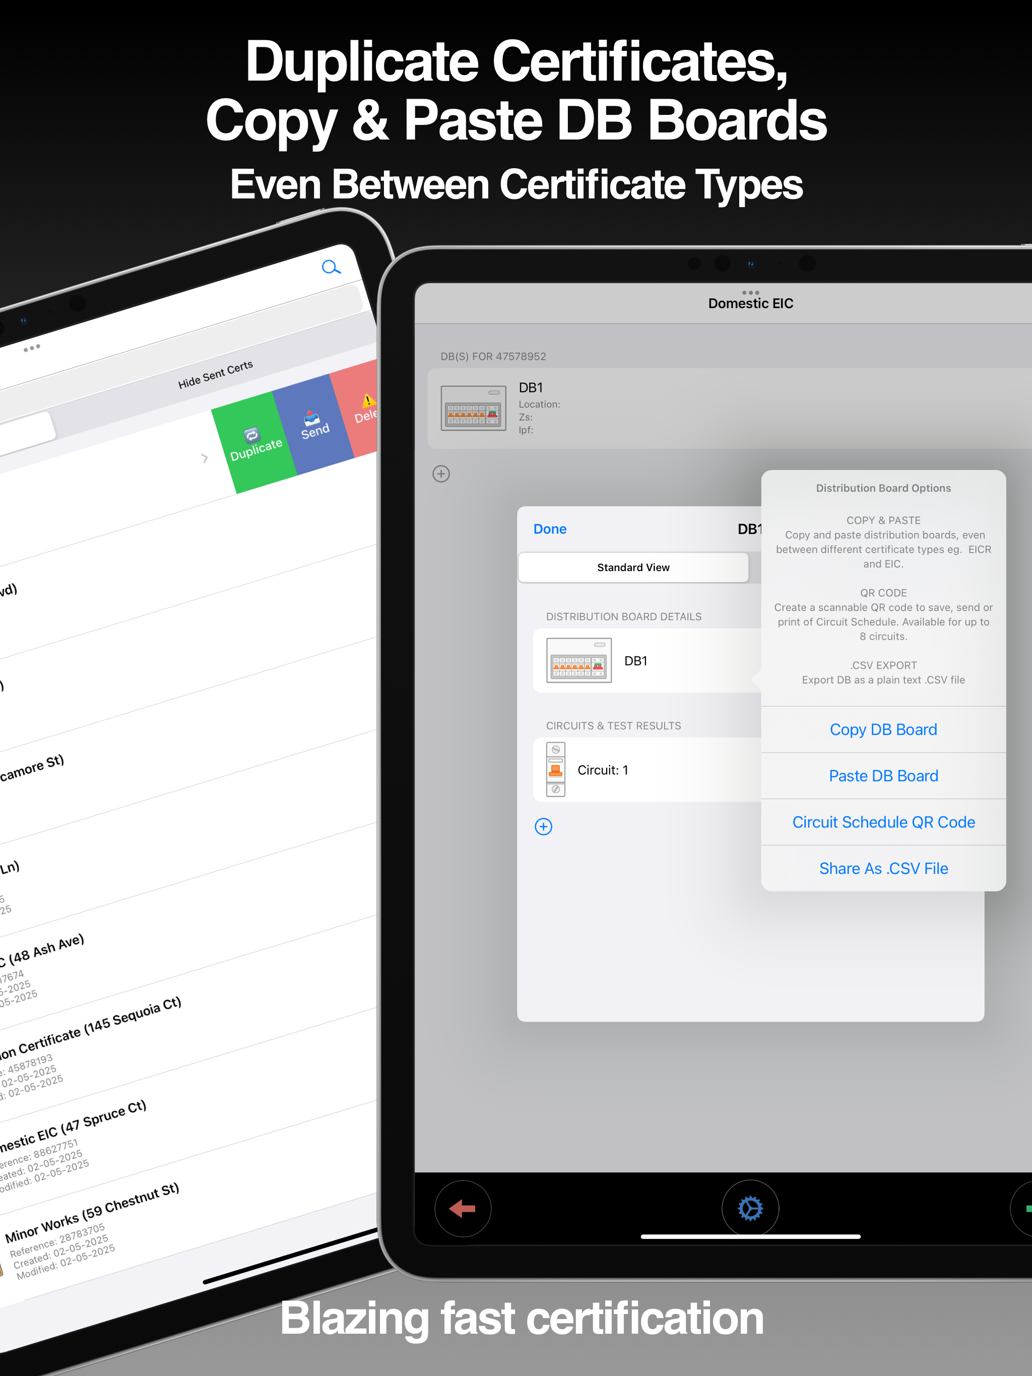Open the certificate at 48 Ash Ave
The width and height of the screenshot is (1032, 1376).
click(41, 950)
